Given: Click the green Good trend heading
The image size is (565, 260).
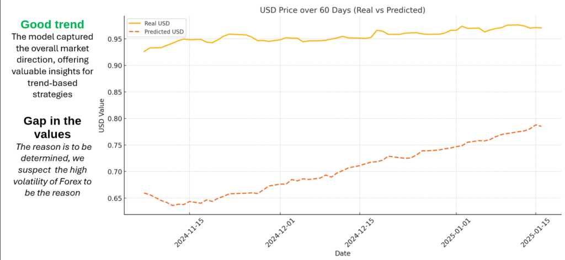Looking at the screenshot, I should click(52, 24).
